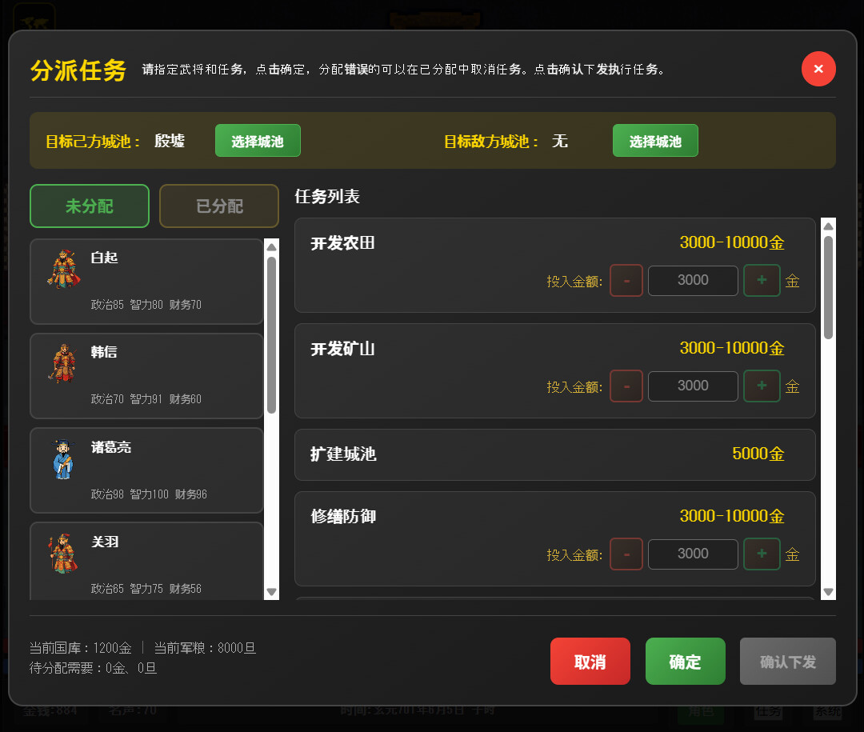Click the grey 确认下发 button
This screenshot has width=864, height=732.
pyautogui.click(x=788, y=662)
